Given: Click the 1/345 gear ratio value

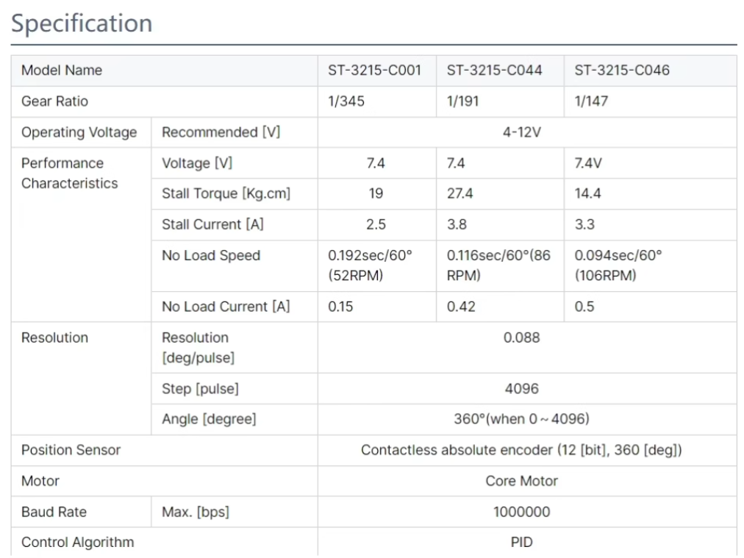Looking at the screenshot, I should [x=346, y=101].
